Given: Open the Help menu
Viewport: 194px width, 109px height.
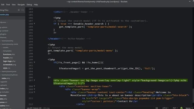Looking at the screenshot, I should click(x=36, y=5).
